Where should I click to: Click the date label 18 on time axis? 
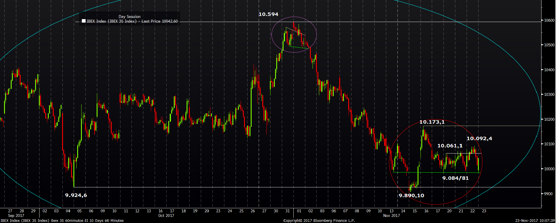tap(184, 211)
